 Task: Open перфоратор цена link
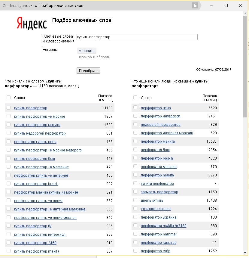pos(156,108)
